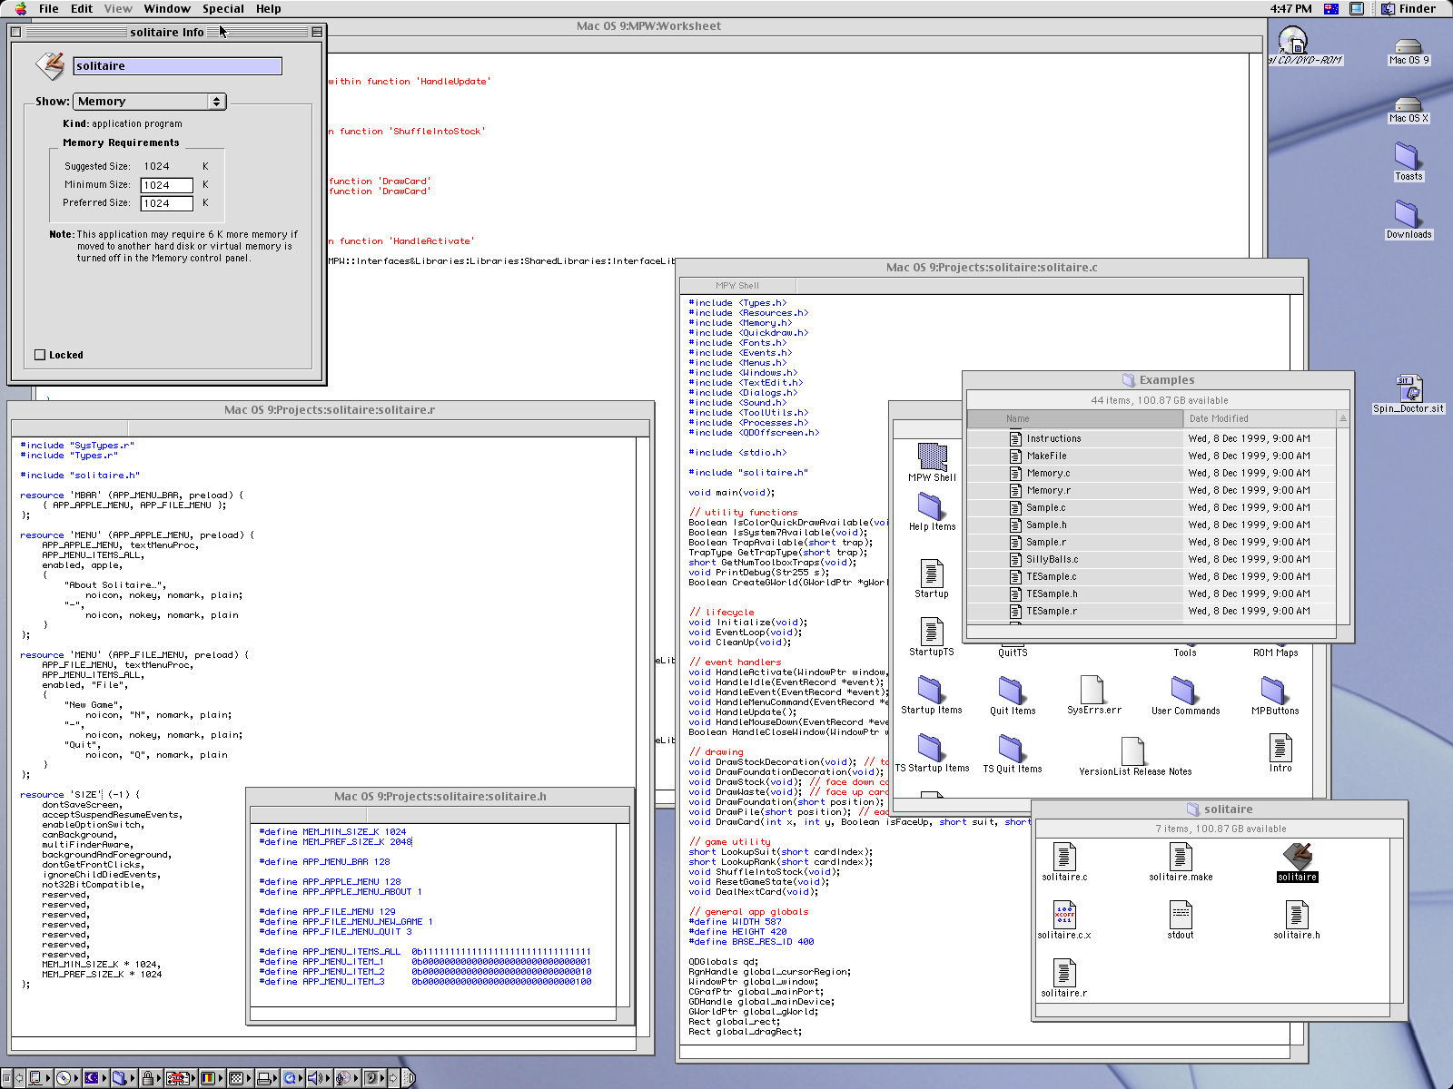
Task: Select solitaire.h file icon in folder window
Action: coord(1297,914)
